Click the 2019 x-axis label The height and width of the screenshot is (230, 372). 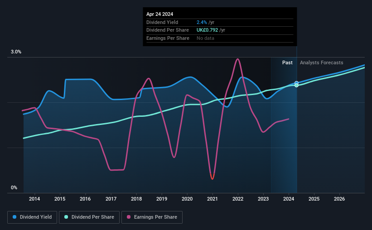coord(162,199)
